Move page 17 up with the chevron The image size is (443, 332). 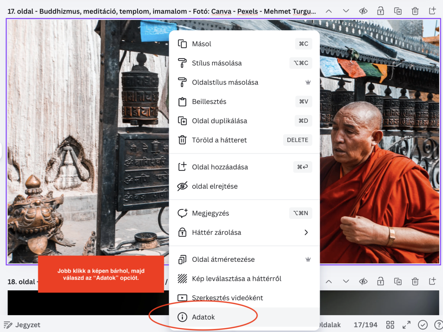click(x=329, y=11)
